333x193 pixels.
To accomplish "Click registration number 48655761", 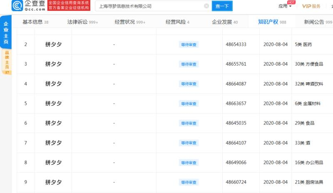I will tap(236, 64).
